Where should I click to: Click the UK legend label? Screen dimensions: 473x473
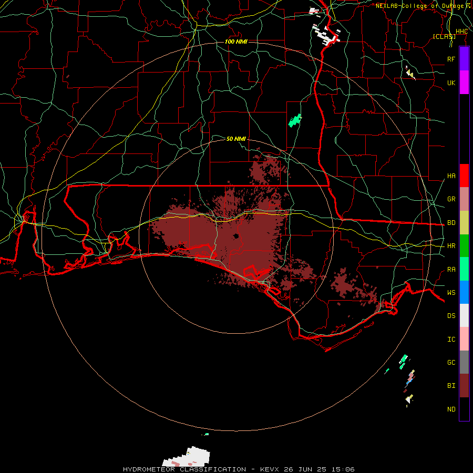(451, 83)
